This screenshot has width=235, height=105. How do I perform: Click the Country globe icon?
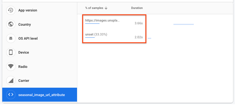click(x=11, y=24)
